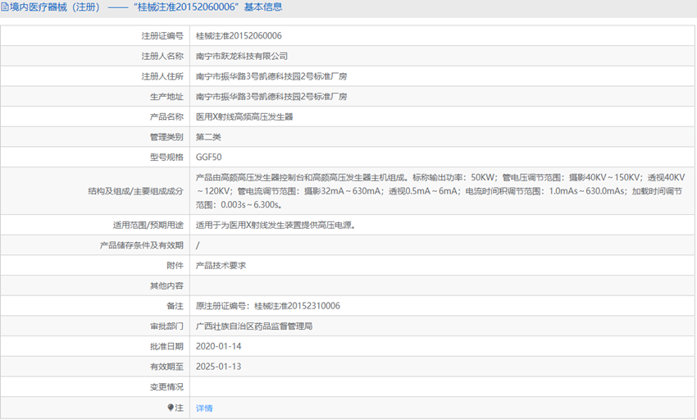Select expiry date 2025-01-13
This screenshot has height=420, width=697.
click(219, 367)
